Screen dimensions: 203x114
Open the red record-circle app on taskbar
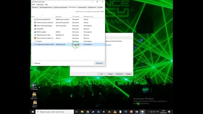[131, 112]
